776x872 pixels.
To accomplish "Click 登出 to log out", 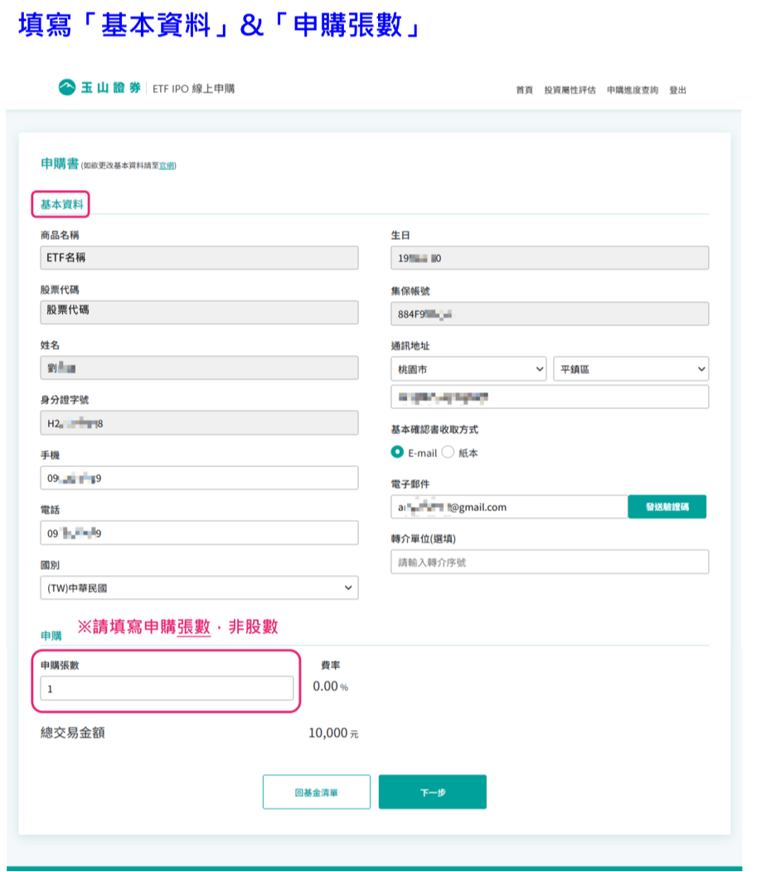I will coord(677,90).
